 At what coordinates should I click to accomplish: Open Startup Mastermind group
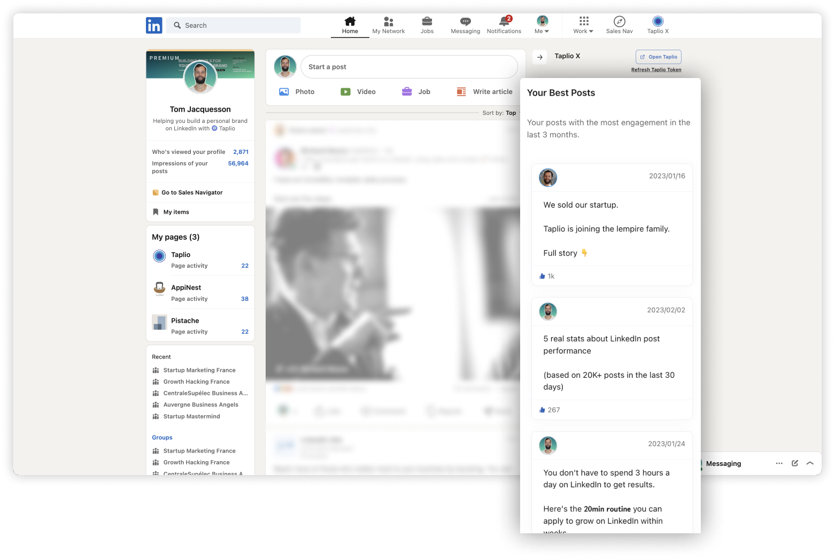[191, 417]
